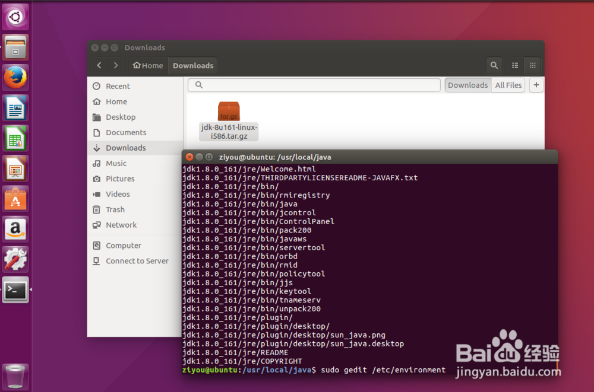Open the Trash icon in the dock
Image resolution: width=594 pixels, height=392 pixels.
pos(15,377)
